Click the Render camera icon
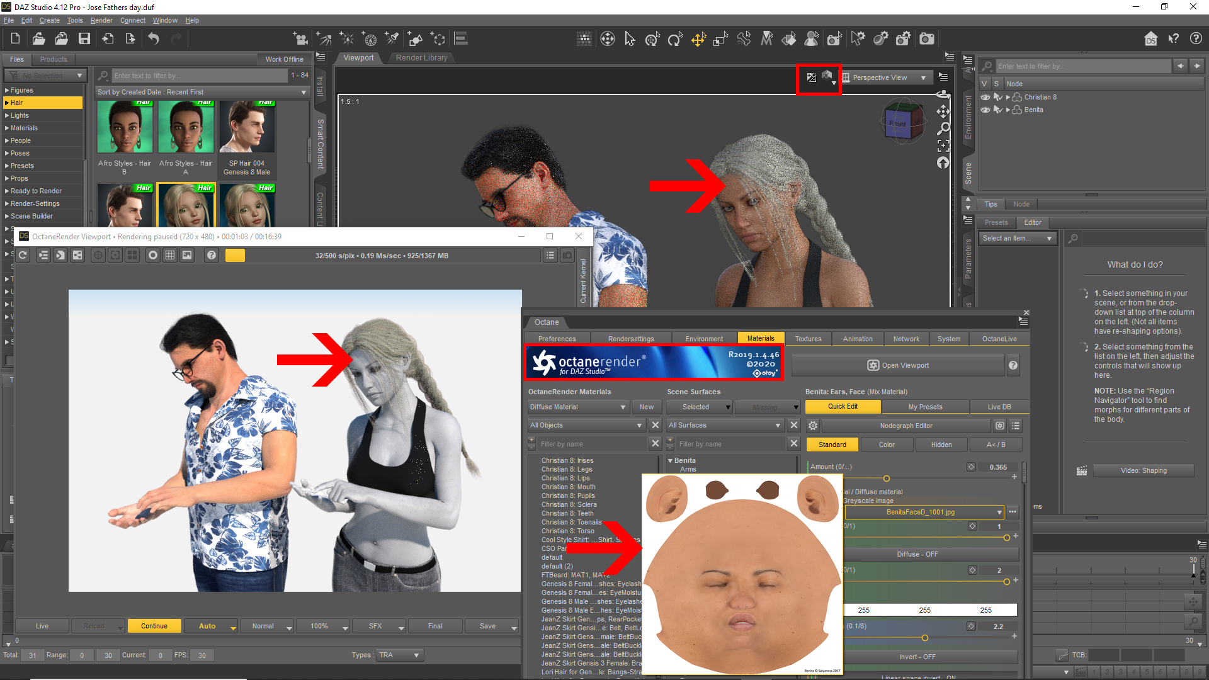 pos(926,39)
